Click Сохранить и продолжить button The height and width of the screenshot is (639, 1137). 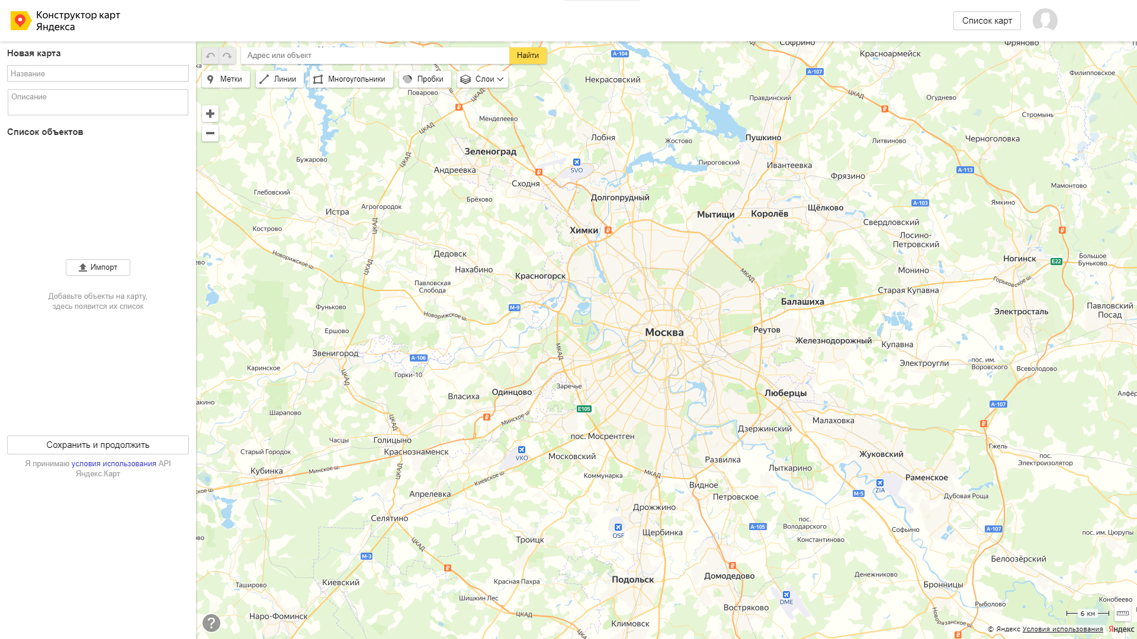[x=98, y=445]
